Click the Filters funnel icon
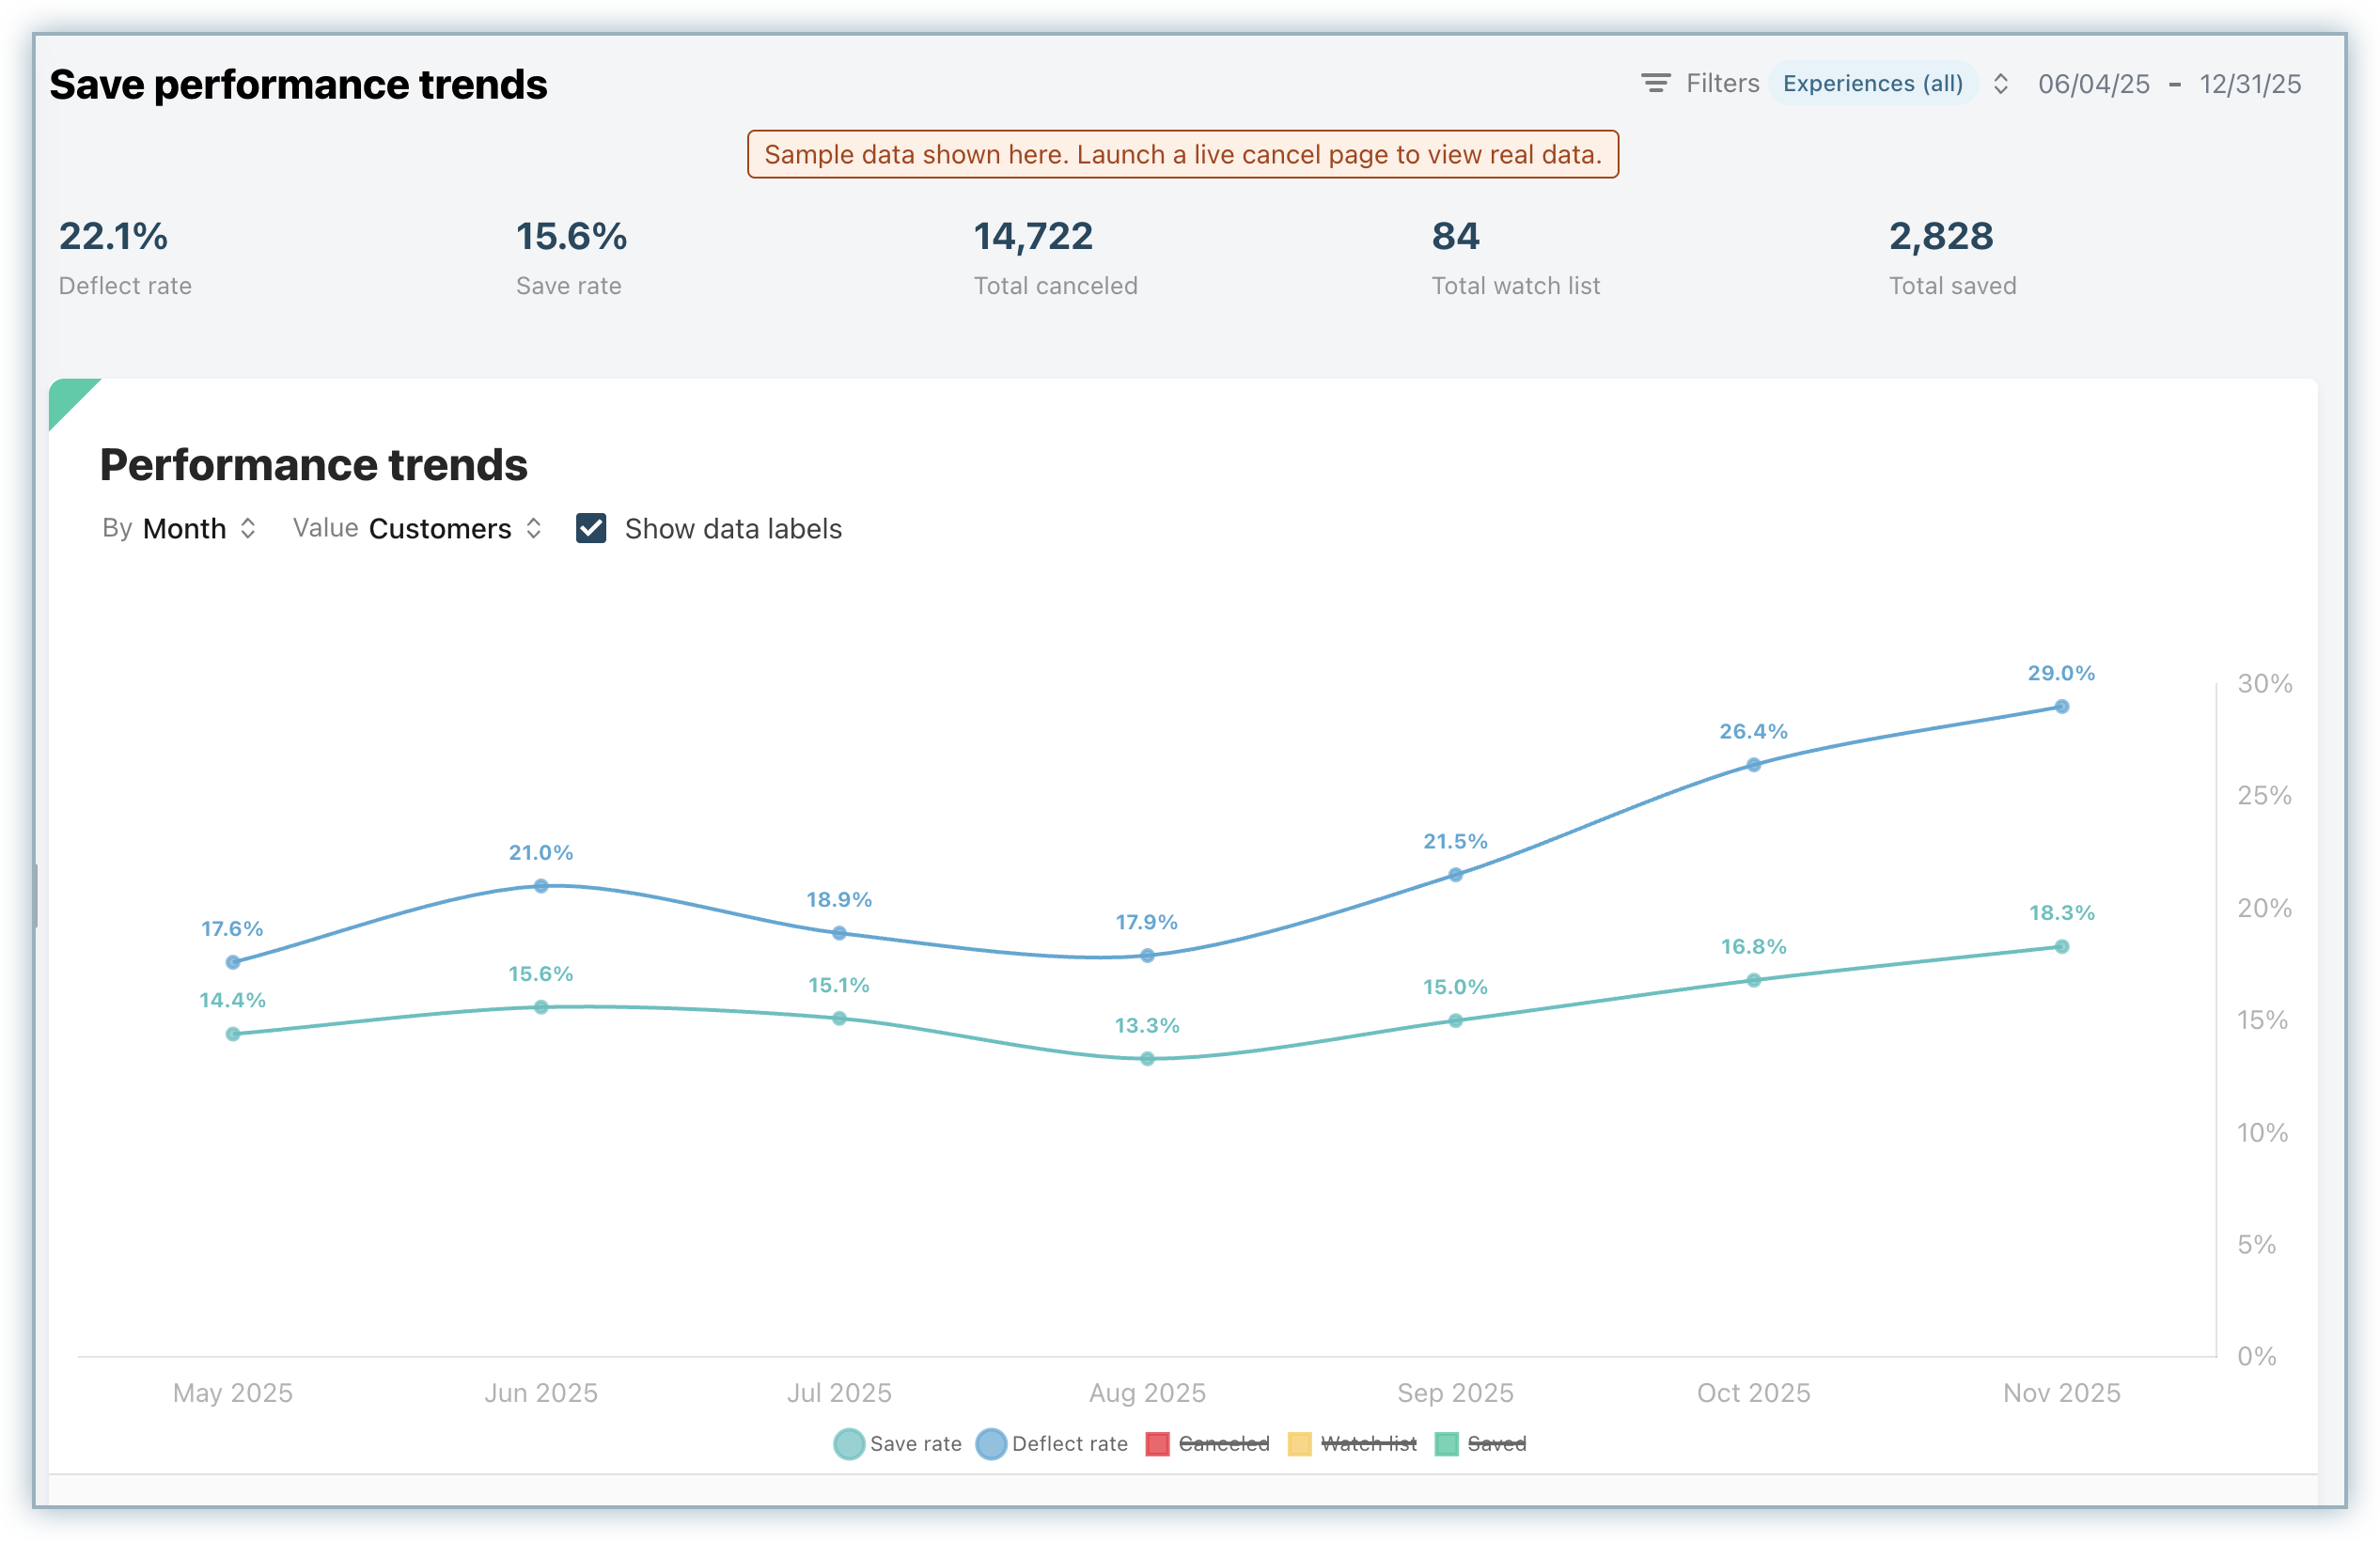The height and width of the screenshot is (1541, 2380). pyautogui.click(x=1656, y=83)
